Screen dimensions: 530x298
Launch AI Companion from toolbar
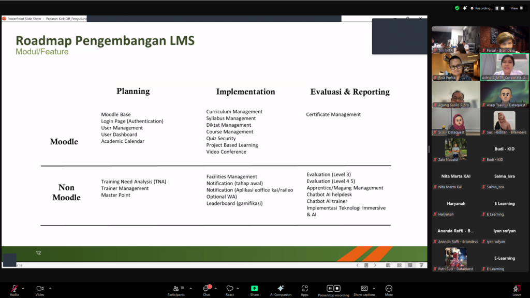point(281,289)
